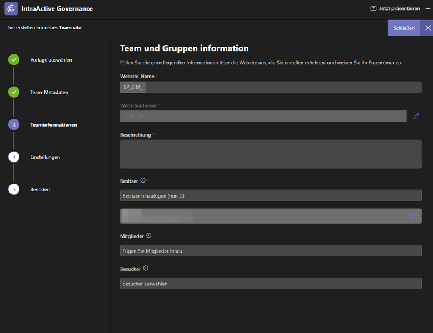Click into the Beschreibung text area
Image resolution: width=433 pixels, height=333 pixels.
271,154
